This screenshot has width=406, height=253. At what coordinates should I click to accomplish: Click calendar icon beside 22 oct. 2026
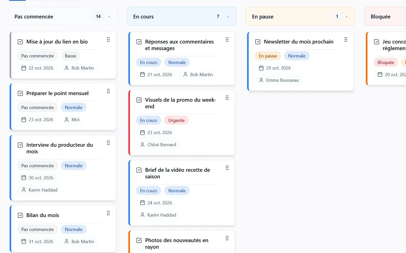(24, 68)
